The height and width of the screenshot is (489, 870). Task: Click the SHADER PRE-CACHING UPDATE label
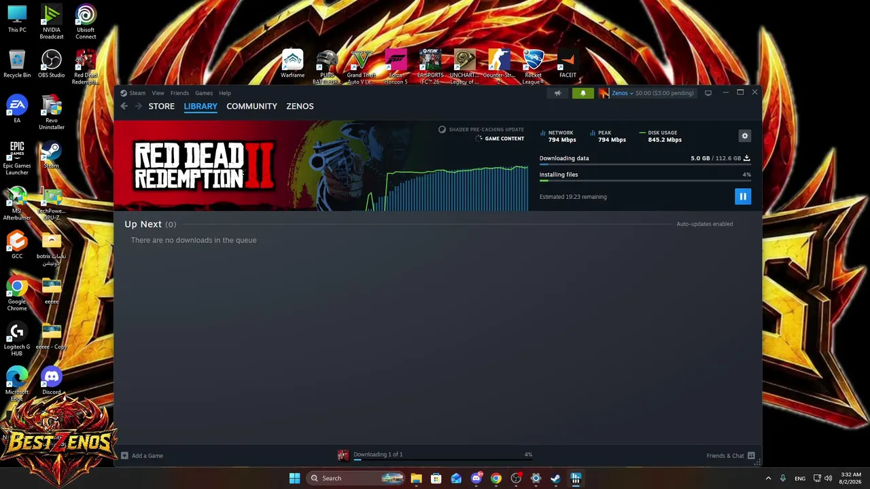(x=486, y=130)
